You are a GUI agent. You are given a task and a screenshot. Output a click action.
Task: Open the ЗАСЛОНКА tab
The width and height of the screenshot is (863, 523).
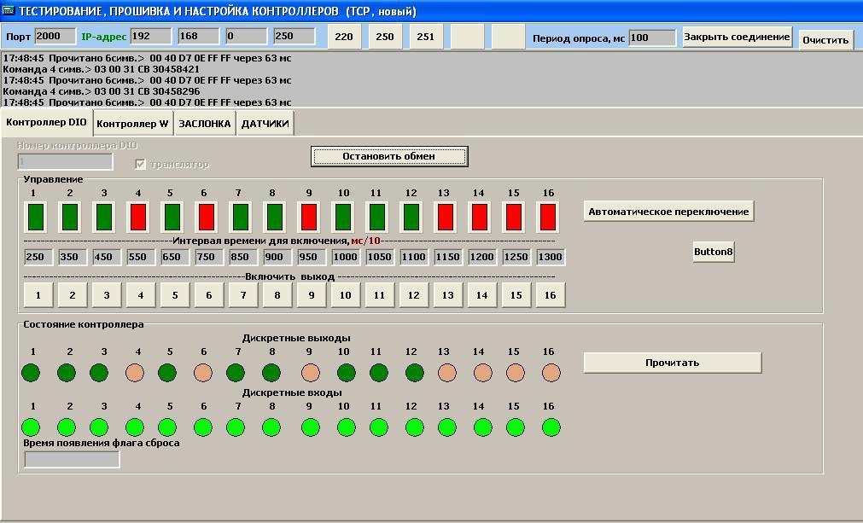click(205, 124)
